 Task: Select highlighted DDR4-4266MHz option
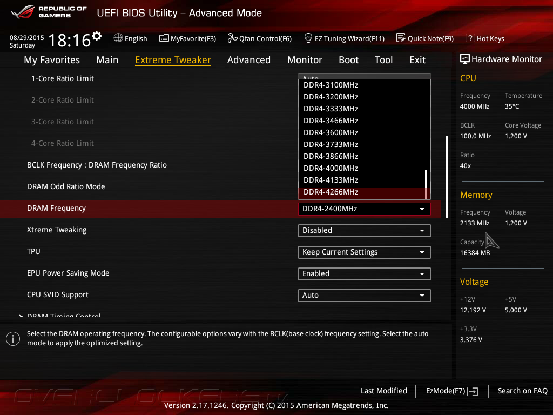pos(362,192)
